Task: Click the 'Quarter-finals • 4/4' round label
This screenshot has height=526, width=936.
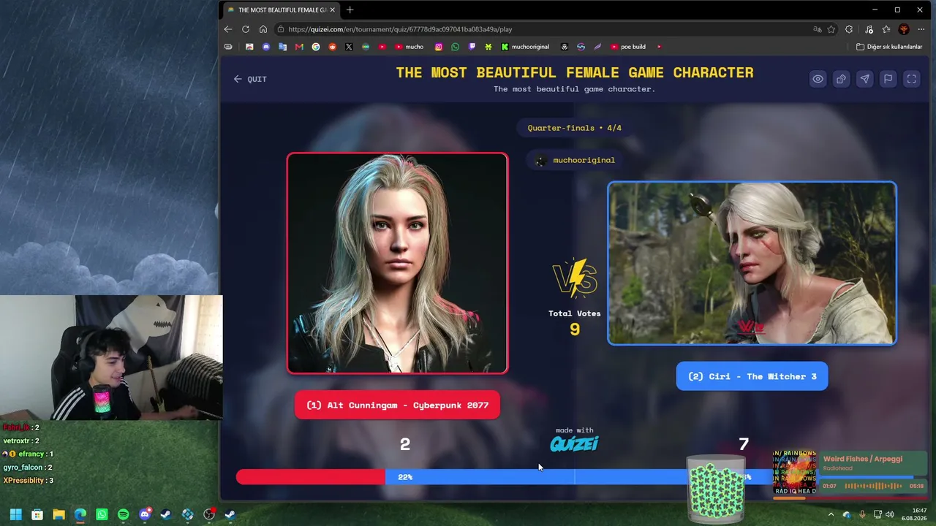Action: 575,128
